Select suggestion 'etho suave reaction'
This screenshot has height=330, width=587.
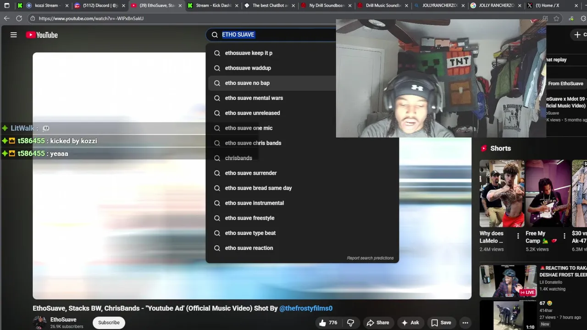[302, 248]
